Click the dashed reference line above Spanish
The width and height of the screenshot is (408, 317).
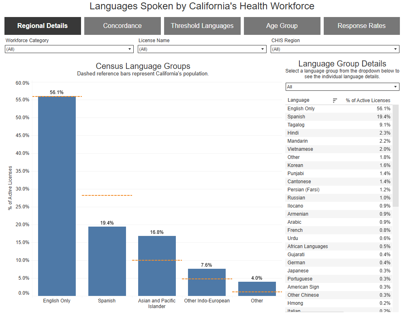(107, 195)
